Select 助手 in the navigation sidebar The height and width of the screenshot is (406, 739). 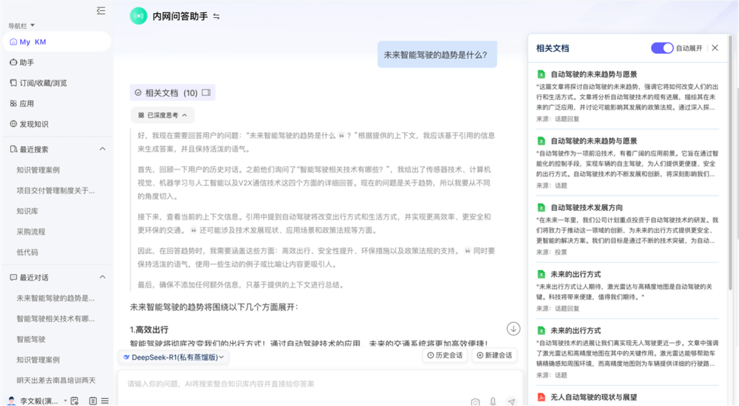(x=26, y=62)
